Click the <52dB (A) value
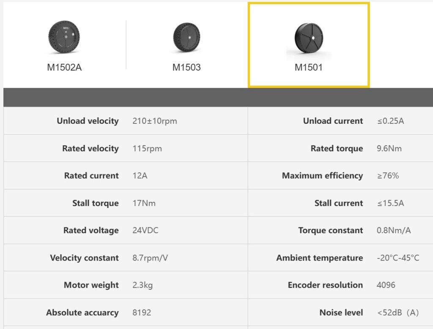 (398, 313)
